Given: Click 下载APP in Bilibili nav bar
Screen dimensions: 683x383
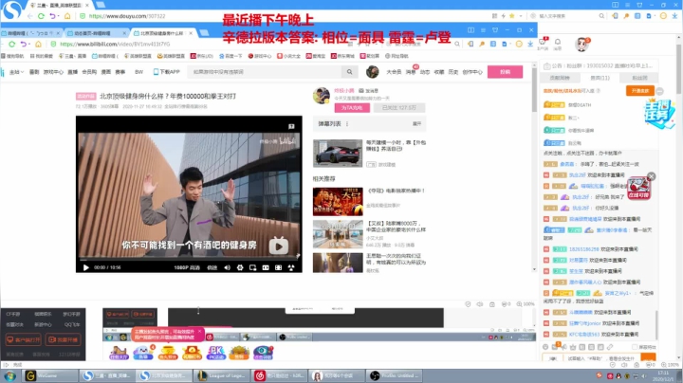Looking at the screenshot, I should tap(166, 72).
